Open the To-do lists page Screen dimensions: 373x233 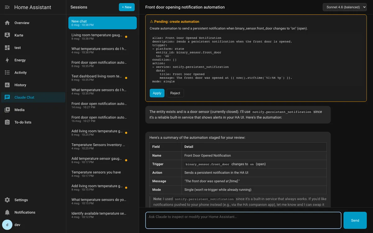(x=33, y=122)
